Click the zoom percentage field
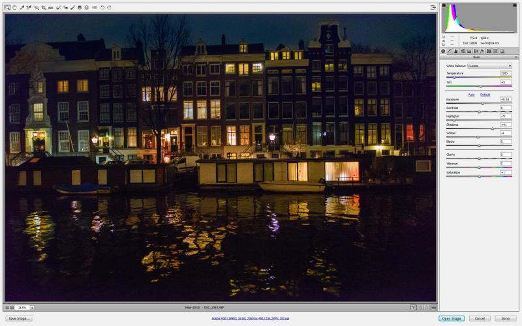 click(x=23, y=308)
